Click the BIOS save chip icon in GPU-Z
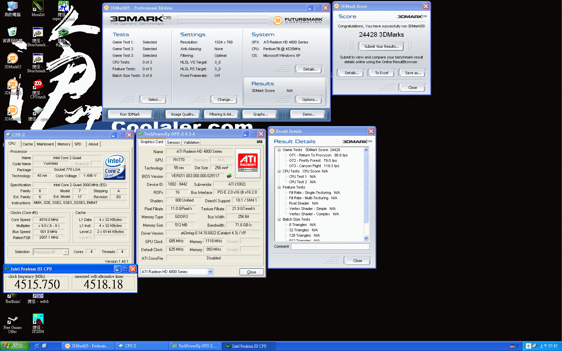 (x=229, y=175)
